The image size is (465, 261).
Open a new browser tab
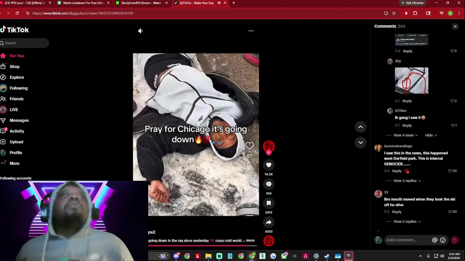234,3
